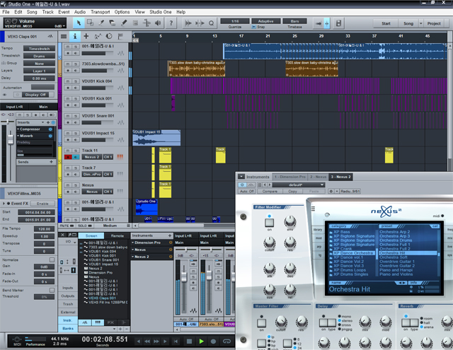Viewport: 453px width, 350px height.
Task: Open the Layer 1 dropdown
Action: coord(39,71)
